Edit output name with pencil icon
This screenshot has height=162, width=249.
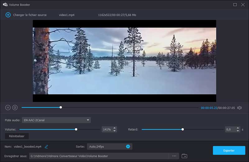click(x=46, y=147)
